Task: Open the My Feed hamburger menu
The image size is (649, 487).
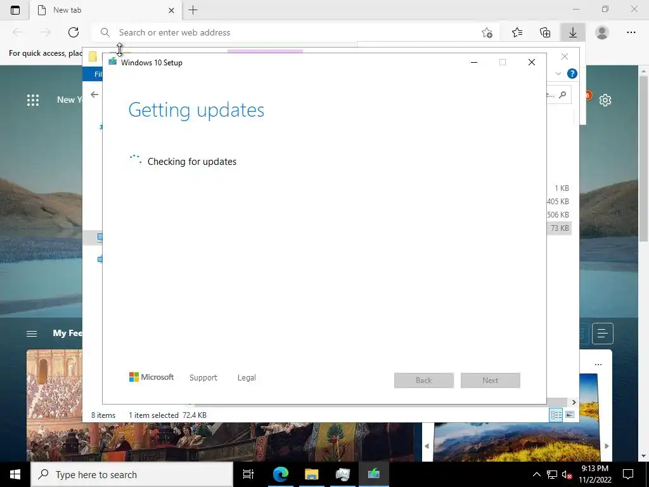Action: pyautogui.click(x=32, y=334)
